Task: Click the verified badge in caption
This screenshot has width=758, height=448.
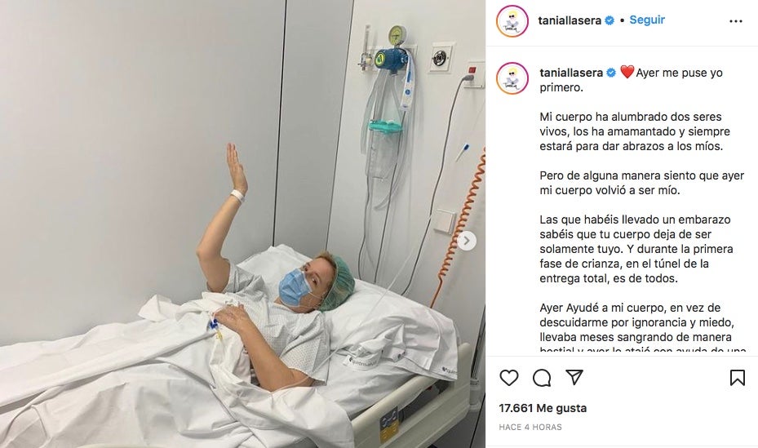Action: [x=611, y=73]
